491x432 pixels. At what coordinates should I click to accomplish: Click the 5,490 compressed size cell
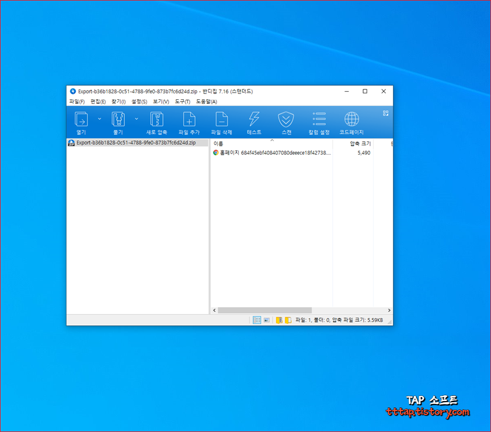(364, 153)
